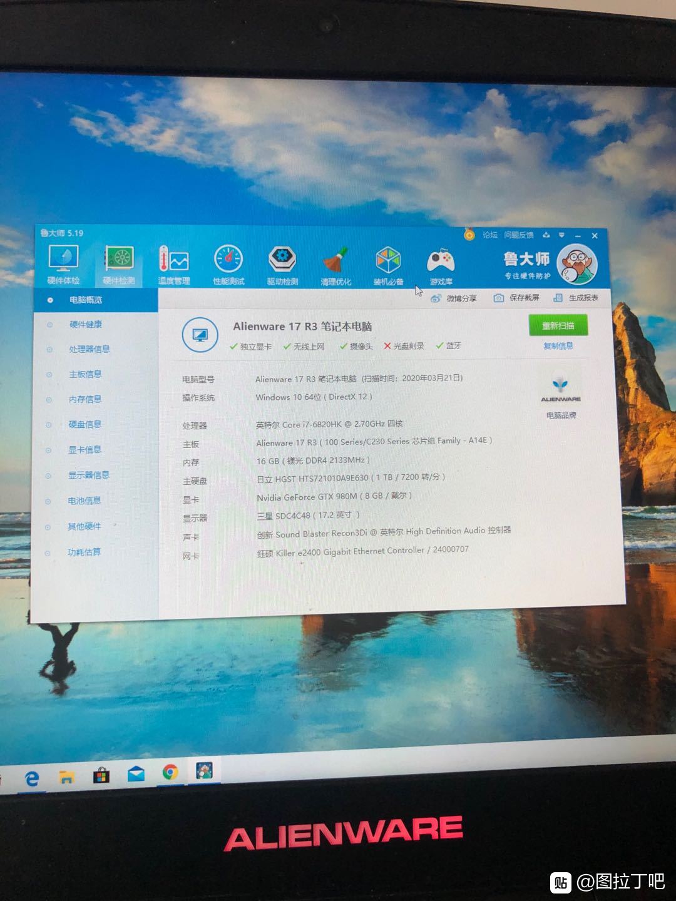
Task: Minimize the 鲁大师 window
Action: 577,236
